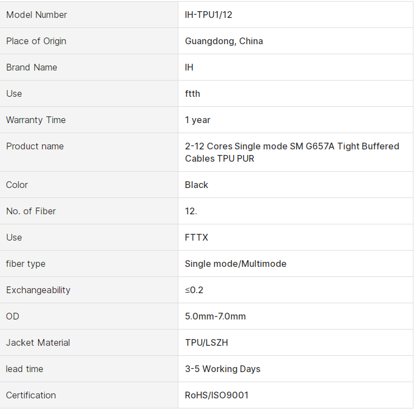Click the Exchangeability label
The height and width of the screenshot is (409, 414).
pyautogui.click(x=38, y=290)
